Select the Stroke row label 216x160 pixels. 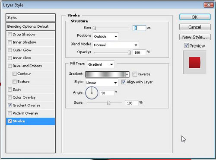tap(19, 121)
